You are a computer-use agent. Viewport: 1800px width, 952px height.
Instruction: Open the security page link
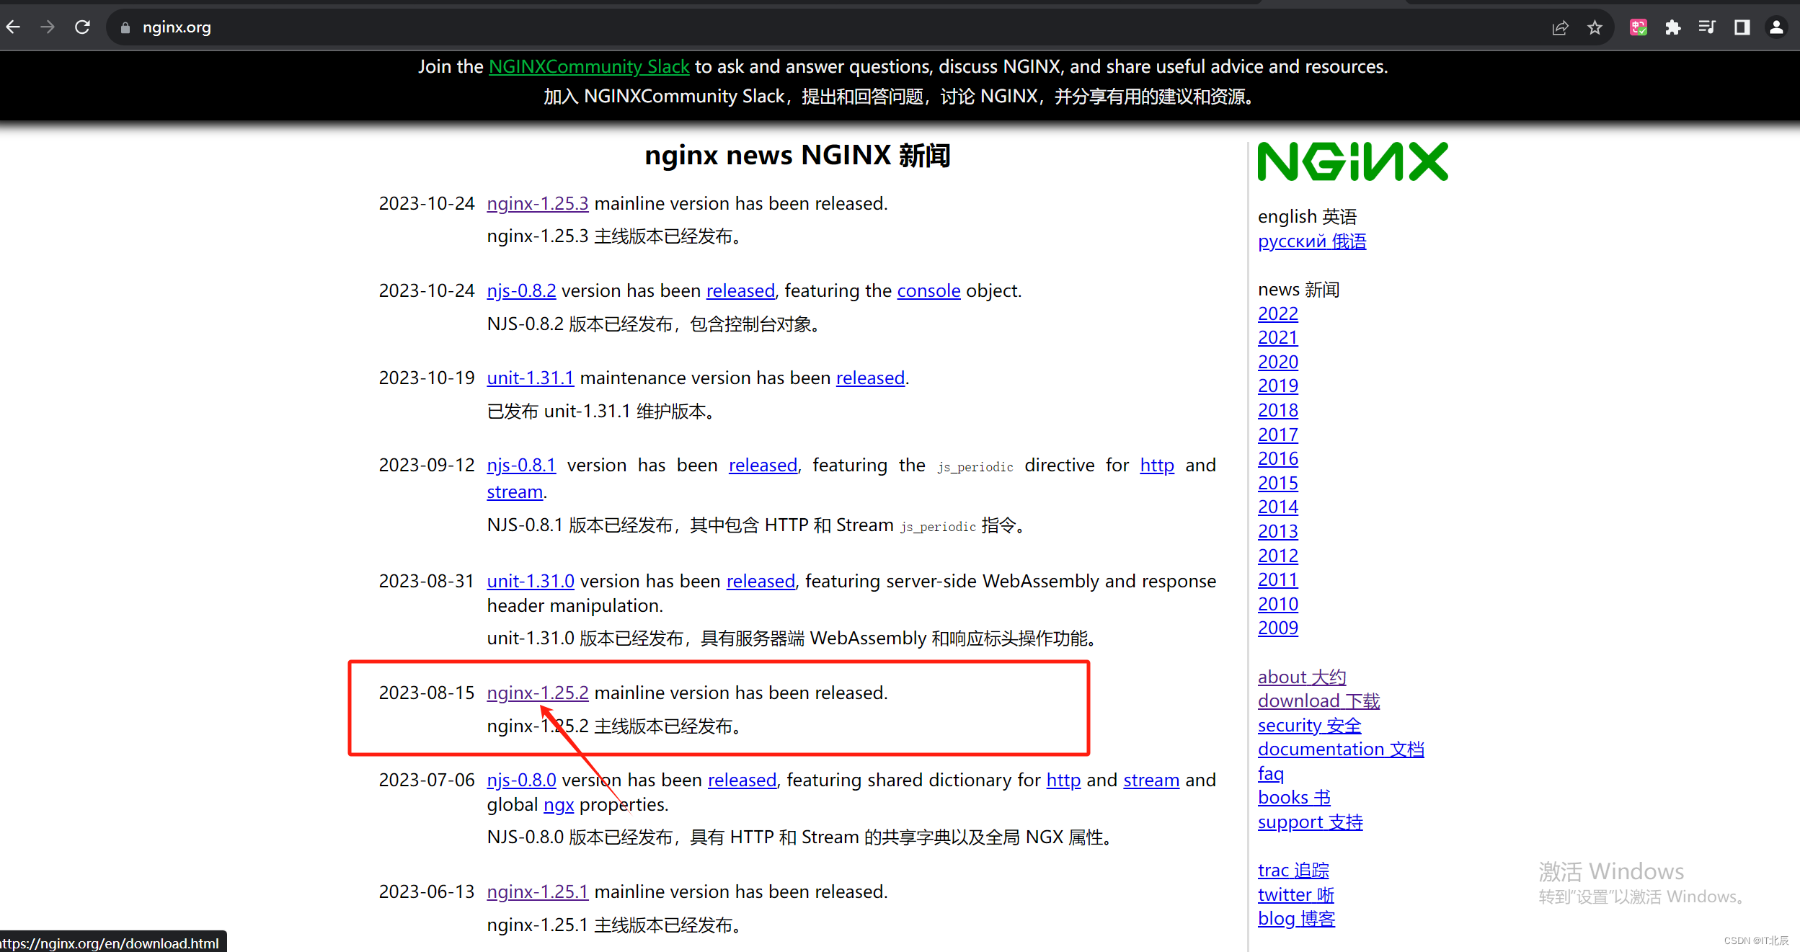click(x=1310, y=725)
